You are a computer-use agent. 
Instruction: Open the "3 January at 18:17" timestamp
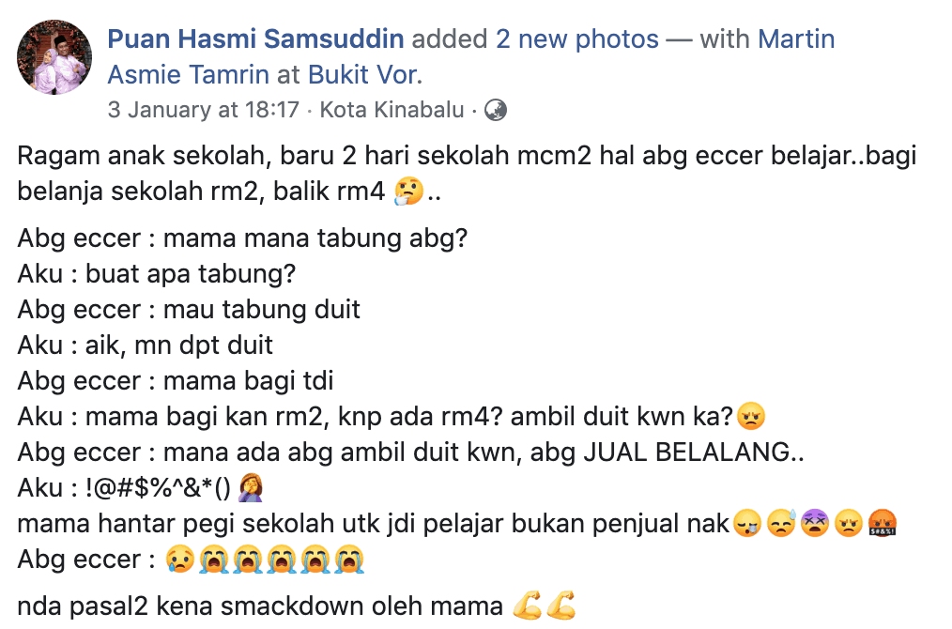tap(204, 110)
